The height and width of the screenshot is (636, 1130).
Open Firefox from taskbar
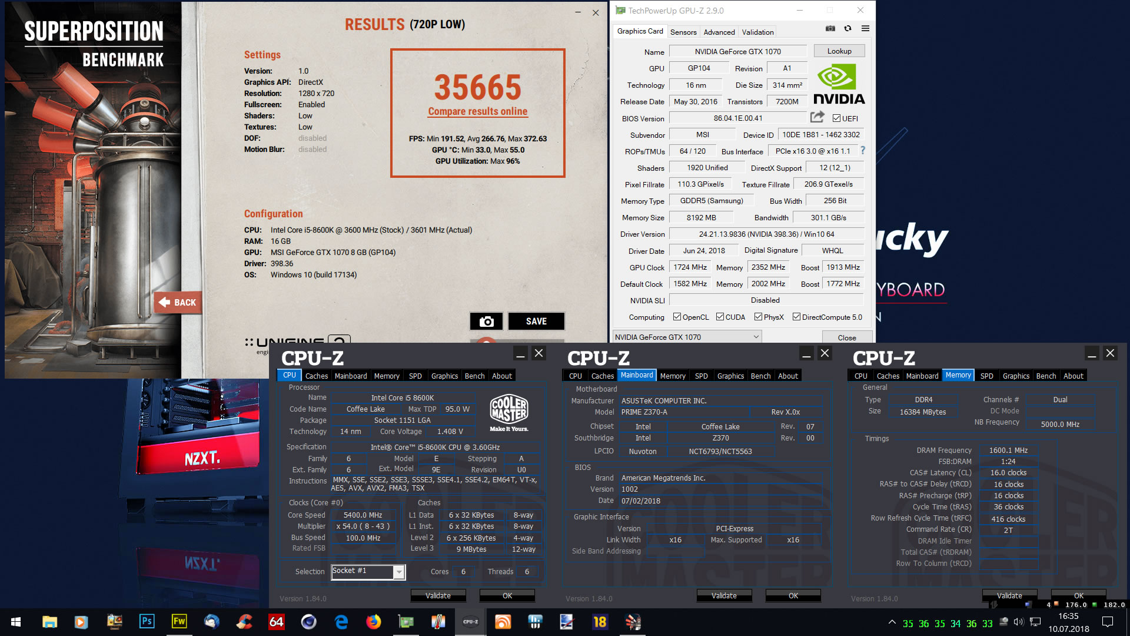(373, 621)
